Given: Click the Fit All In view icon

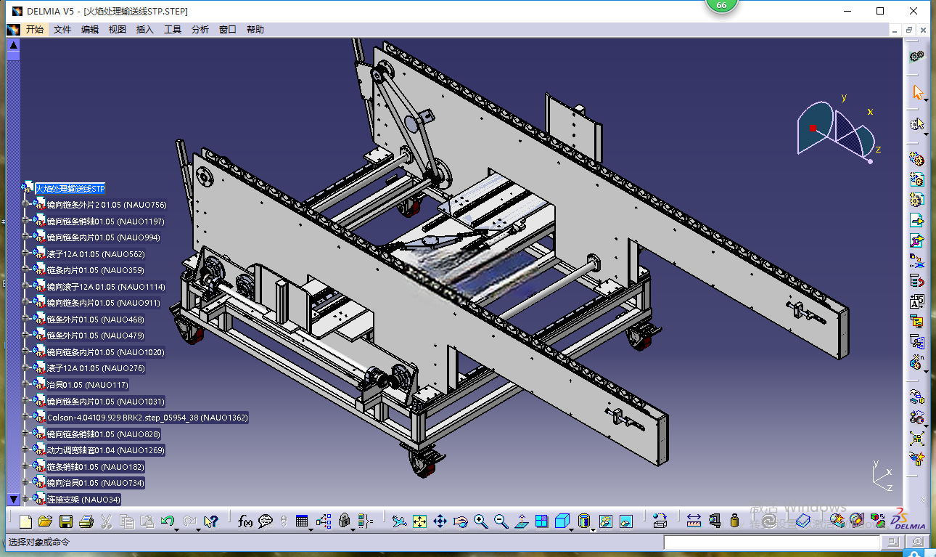Looking at the screenshot, I should pyautogui.click(x=419, y=521).
